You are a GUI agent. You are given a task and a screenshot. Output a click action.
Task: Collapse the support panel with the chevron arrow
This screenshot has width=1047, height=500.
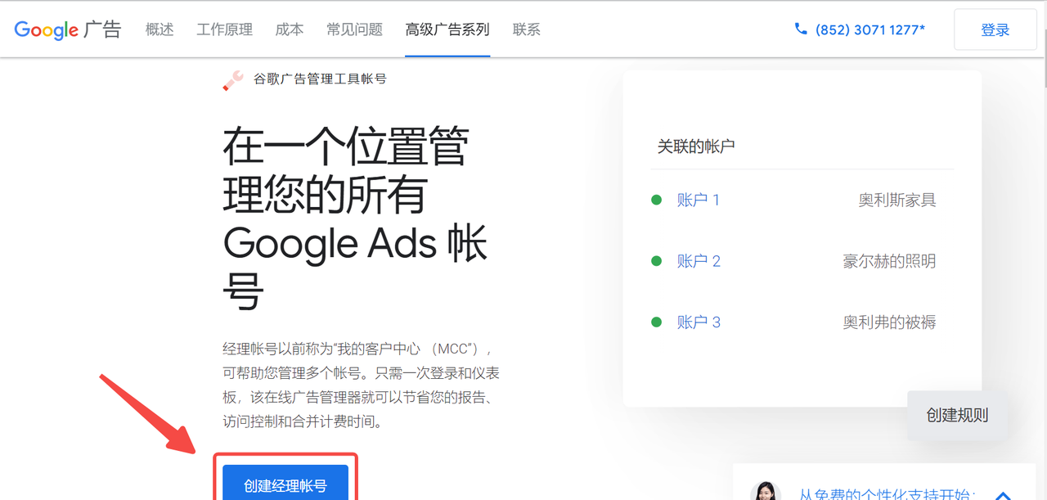[x=1003, y=494]
